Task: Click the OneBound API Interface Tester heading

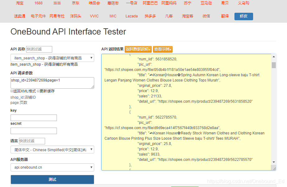Action: pyautogui.click(x=68, y=32)
